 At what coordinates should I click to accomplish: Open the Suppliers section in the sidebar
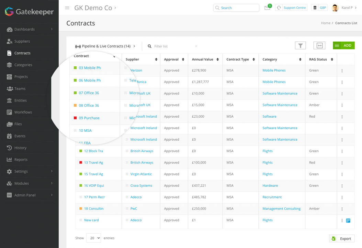point(22,41)
